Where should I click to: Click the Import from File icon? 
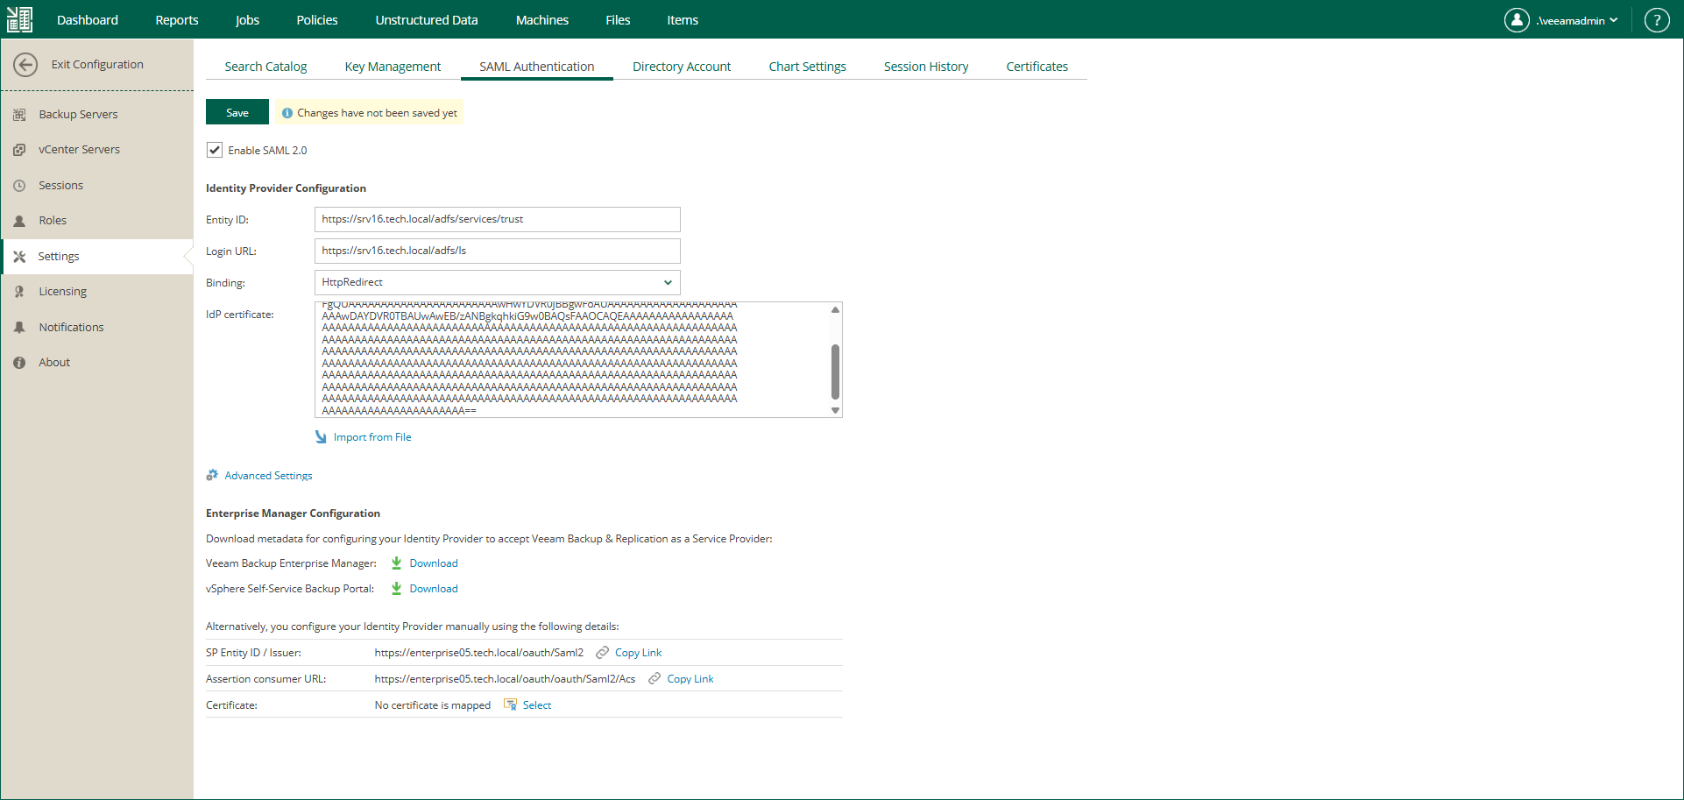click(x=321, y=436)
